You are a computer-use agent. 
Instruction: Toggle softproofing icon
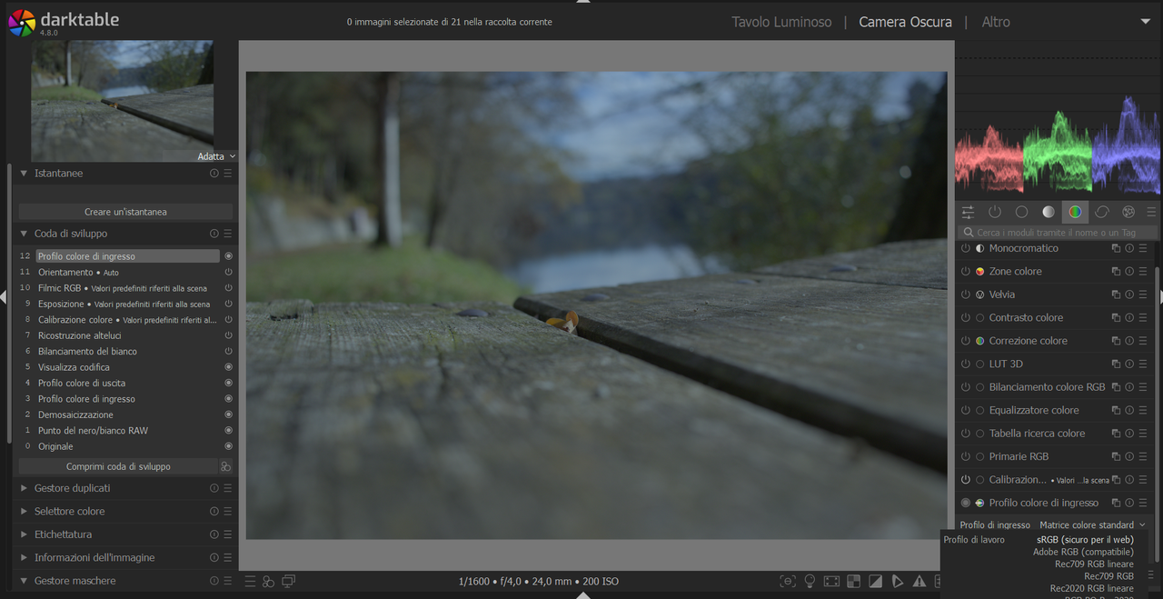point(897,581)
